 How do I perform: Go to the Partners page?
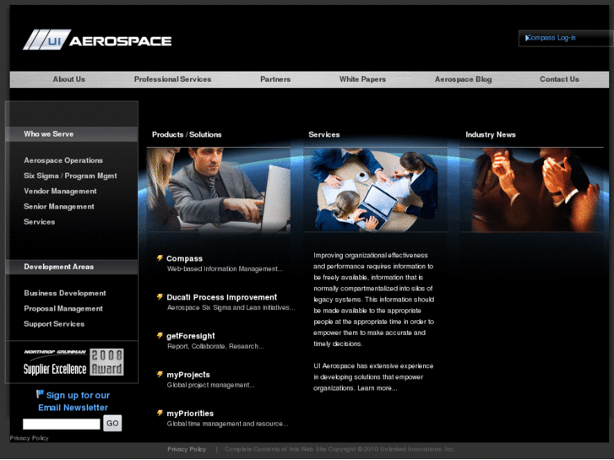[275, 79]
